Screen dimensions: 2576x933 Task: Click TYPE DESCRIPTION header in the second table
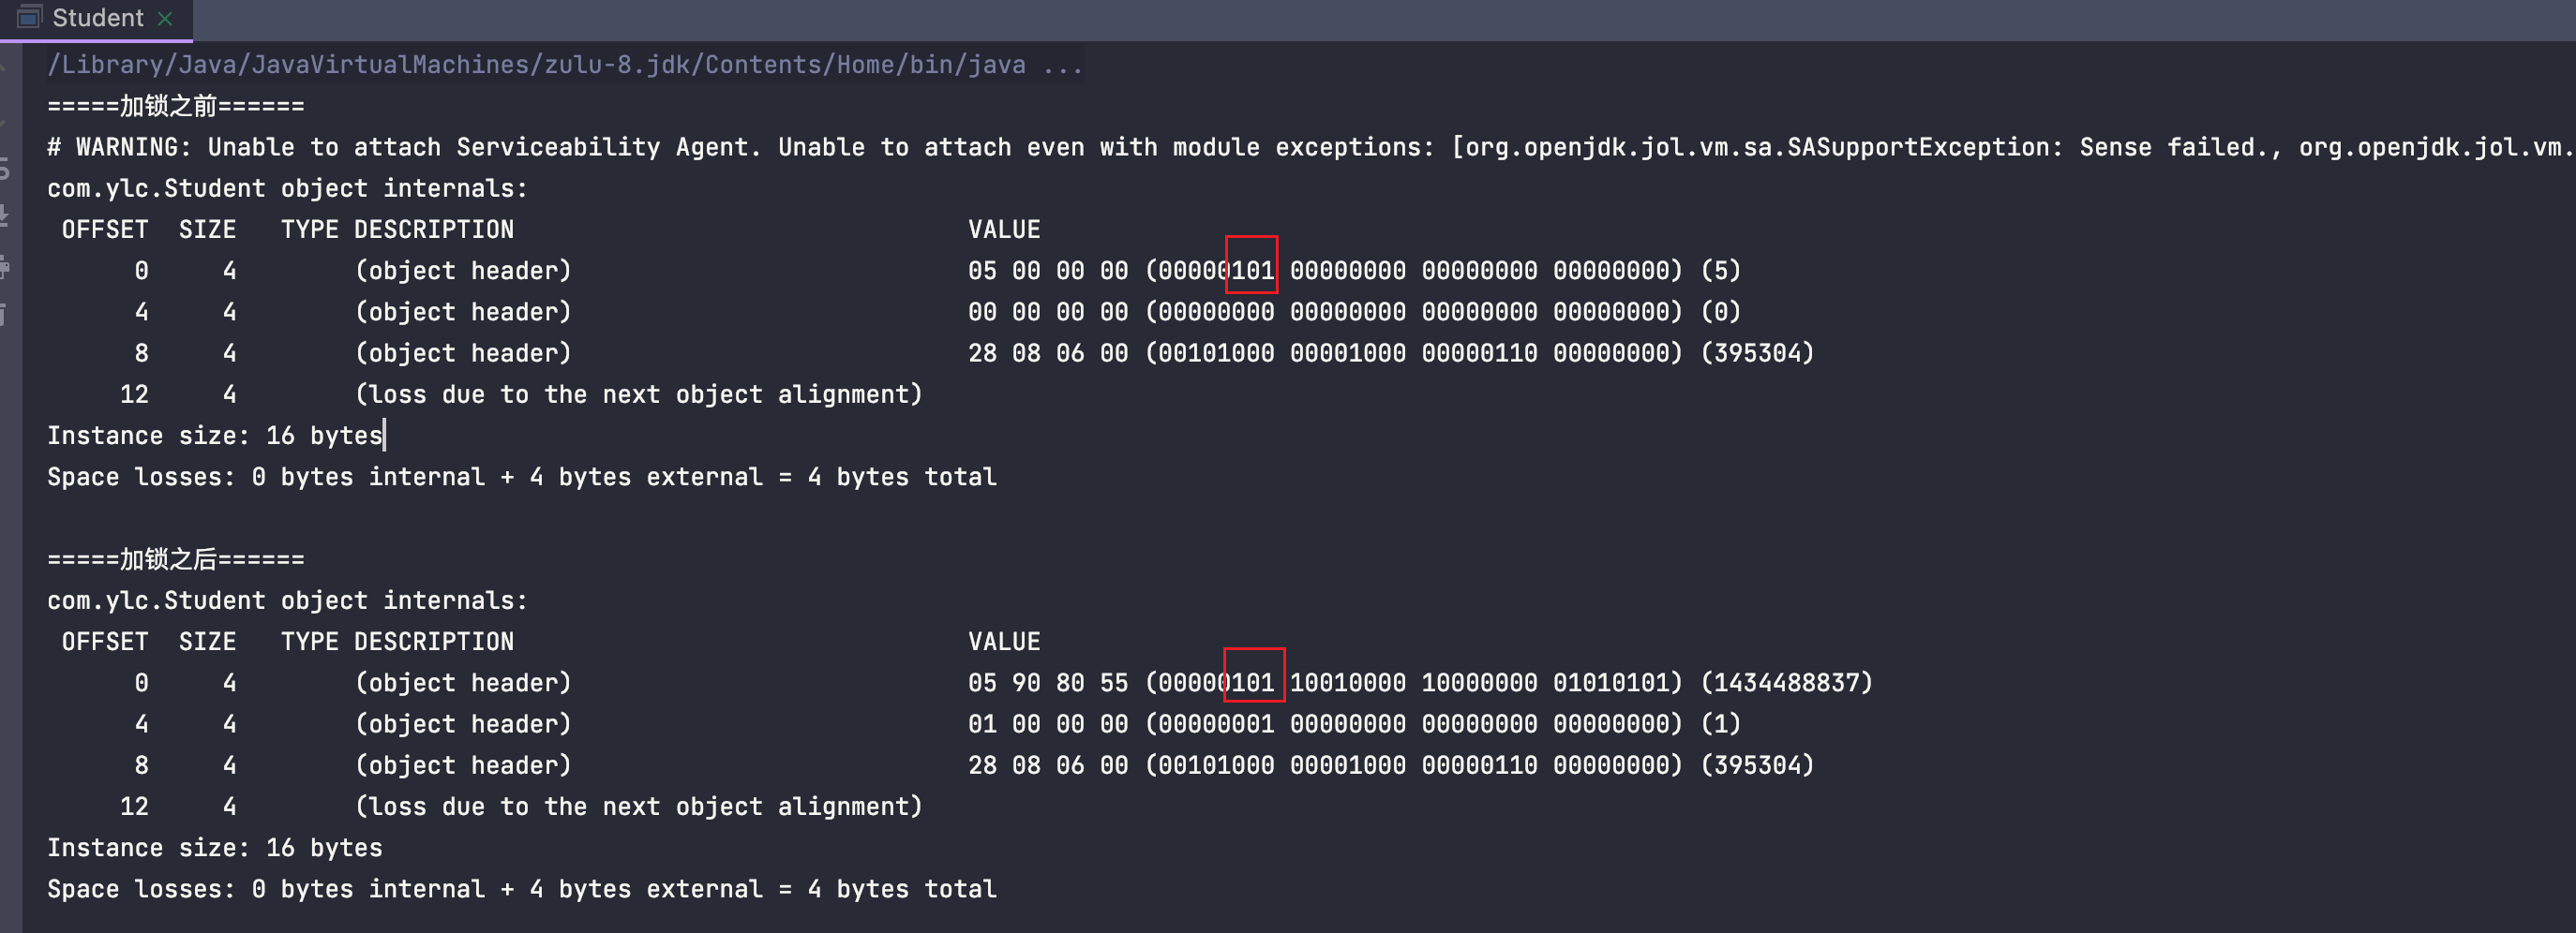(x=397, y=642)
